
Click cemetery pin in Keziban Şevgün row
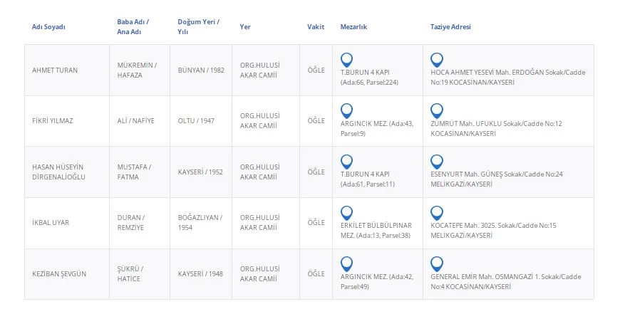[346, 263]
